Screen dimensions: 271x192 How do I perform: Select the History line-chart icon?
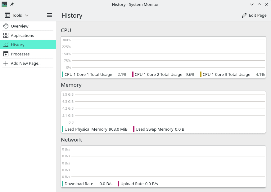tap(5, 45)
